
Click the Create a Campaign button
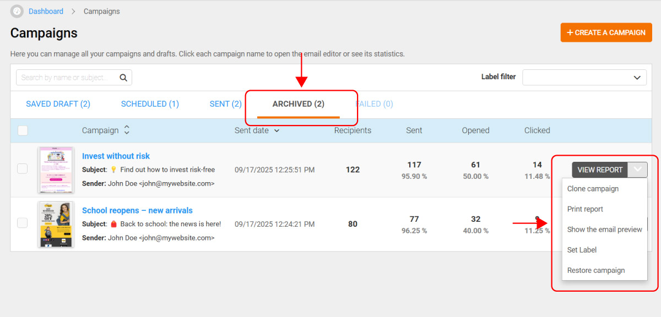coord(606,32)
